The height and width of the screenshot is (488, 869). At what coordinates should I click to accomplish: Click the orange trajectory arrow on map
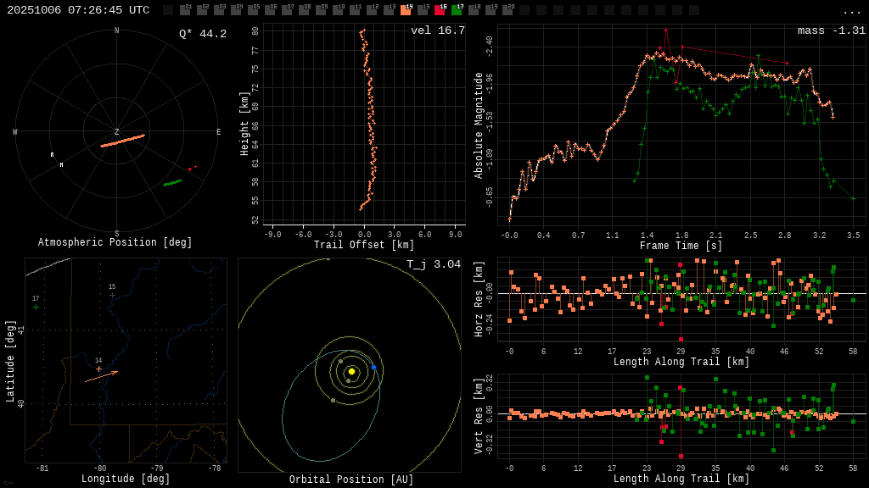[101, 376]
